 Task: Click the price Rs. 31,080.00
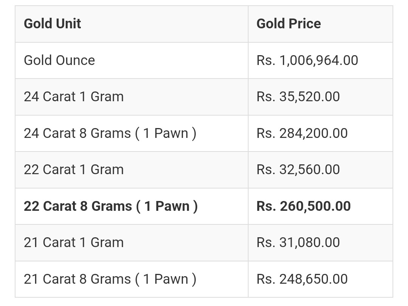coord(298,243)
